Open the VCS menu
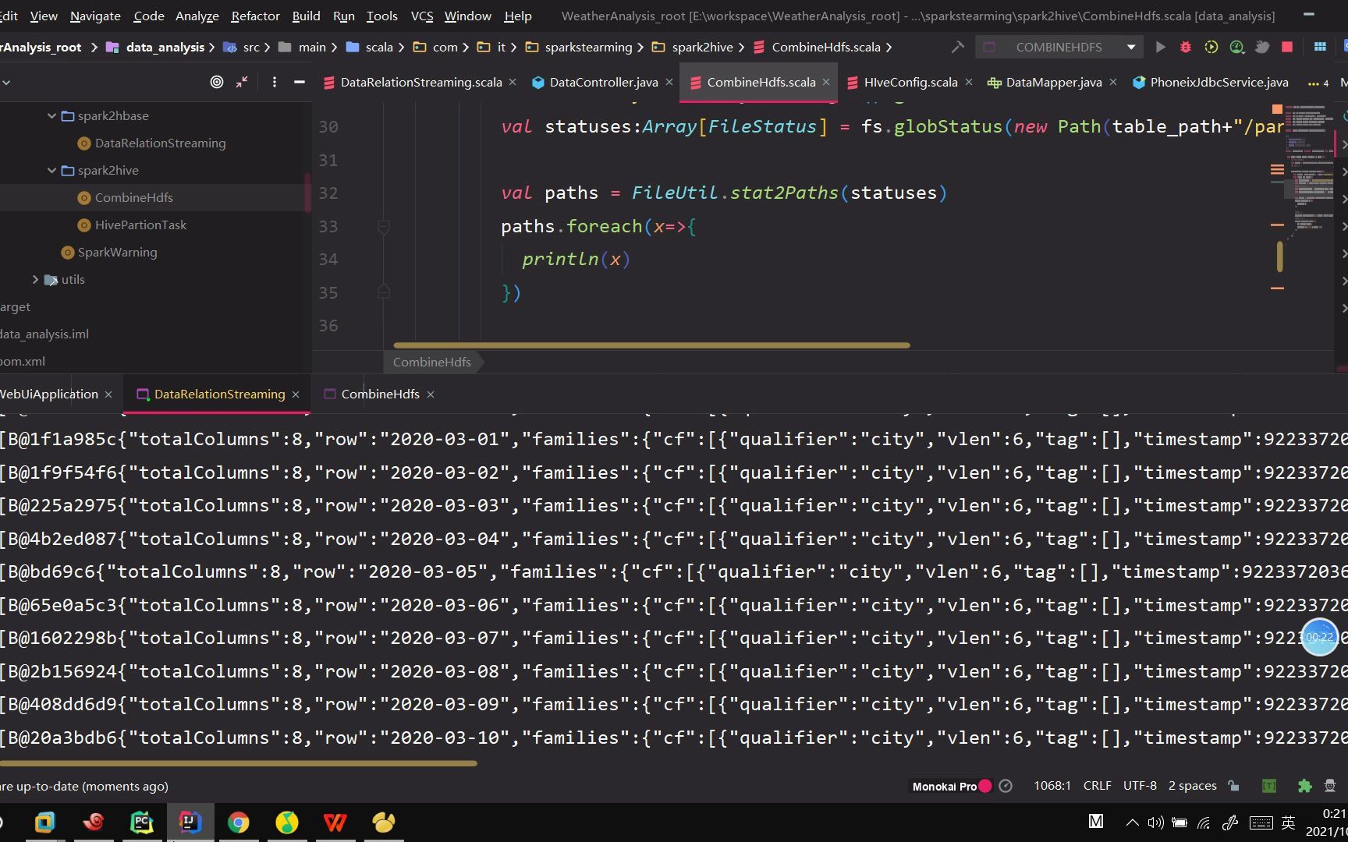The width and height of the screenshot is (1348, 842). [422, 16]
